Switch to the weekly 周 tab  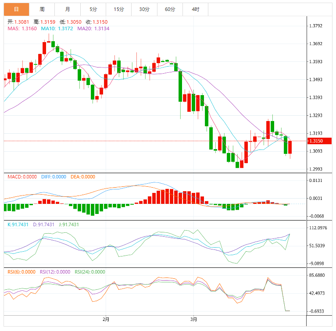[x=42, y=9]
